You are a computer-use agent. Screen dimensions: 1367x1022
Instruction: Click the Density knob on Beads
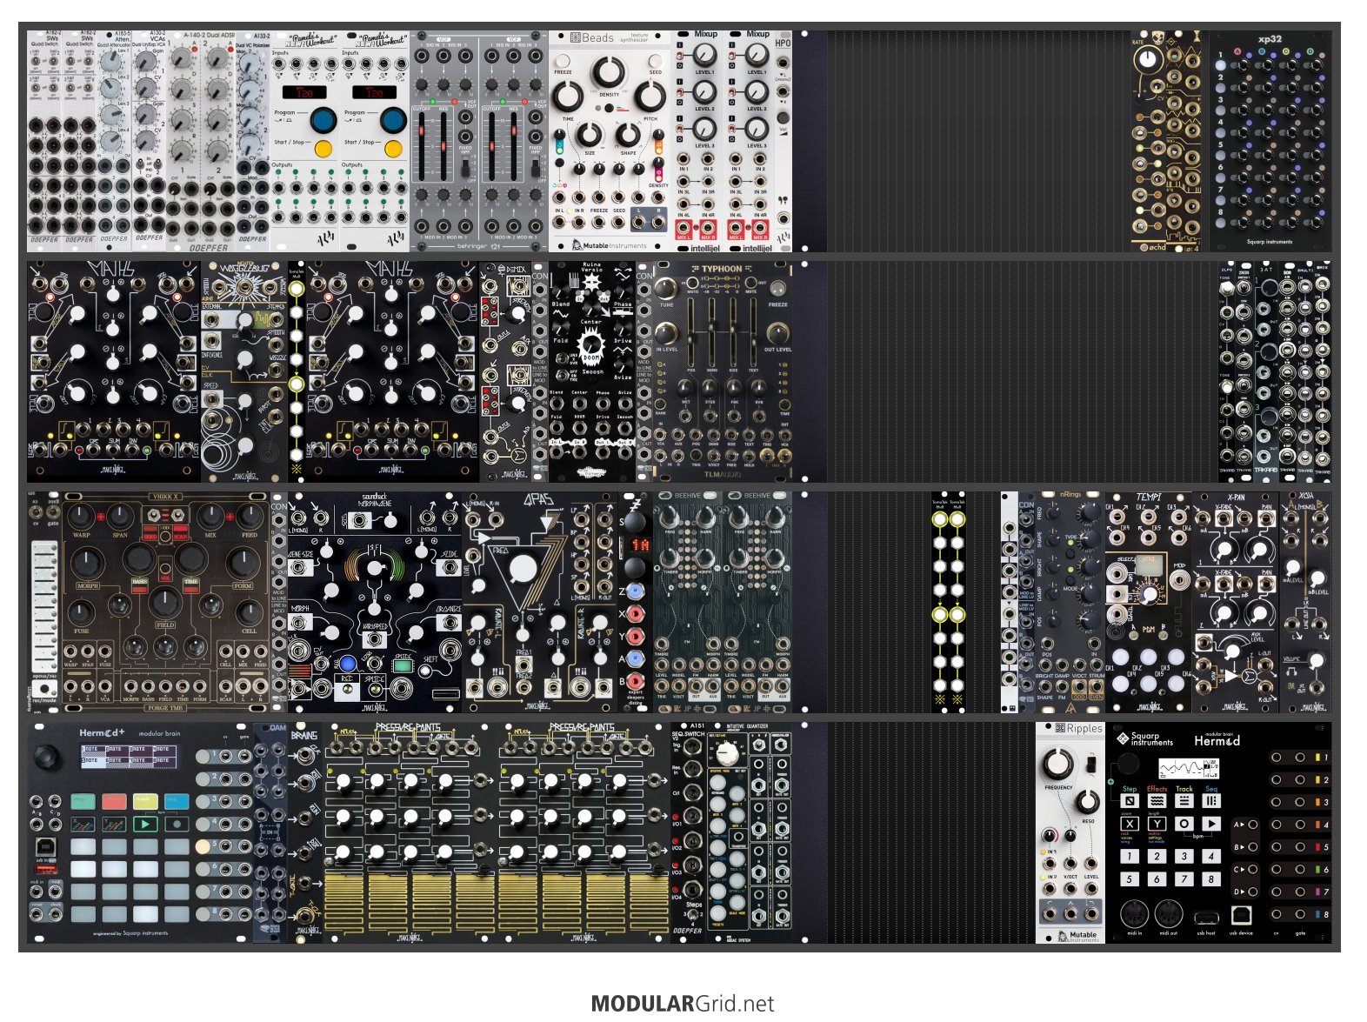(x=609, y=73)
